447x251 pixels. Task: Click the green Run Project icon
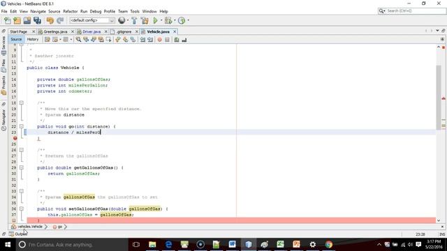[x=155, y=20]
